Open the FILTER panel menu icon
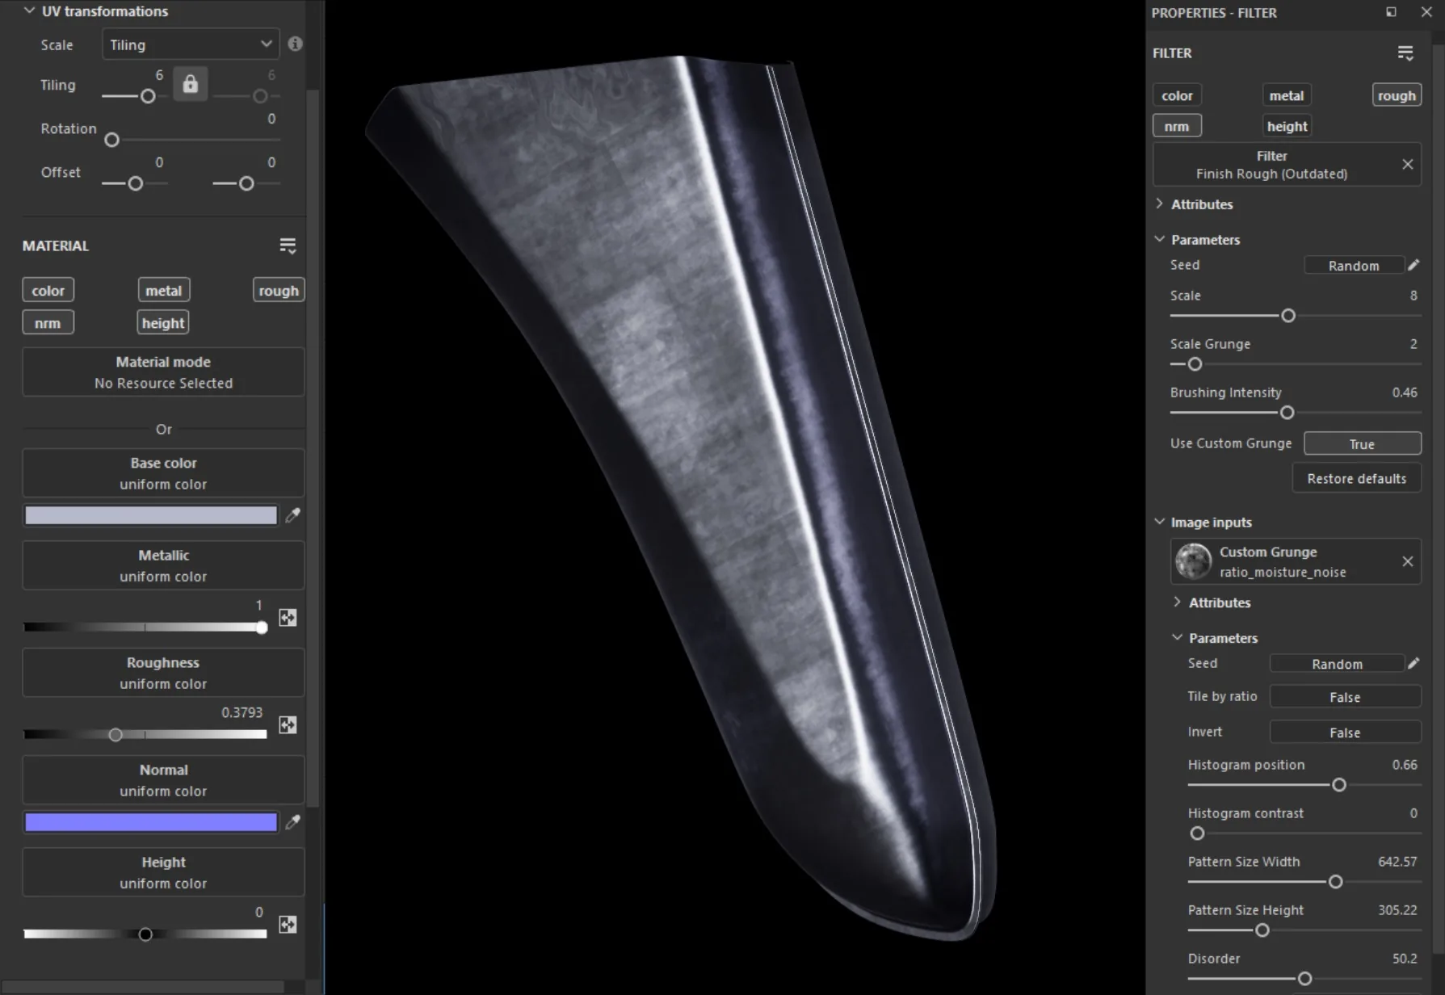 pos(1405,53)
